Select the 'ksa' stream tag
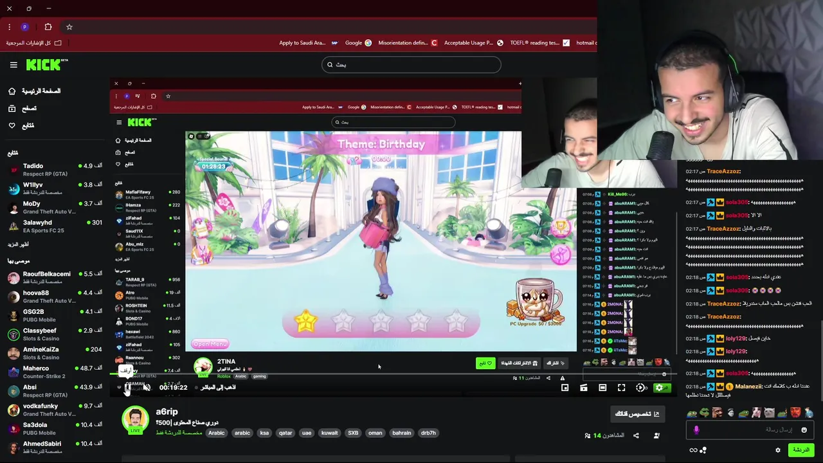This screenshot has height=463, width=823. (264, 433)
